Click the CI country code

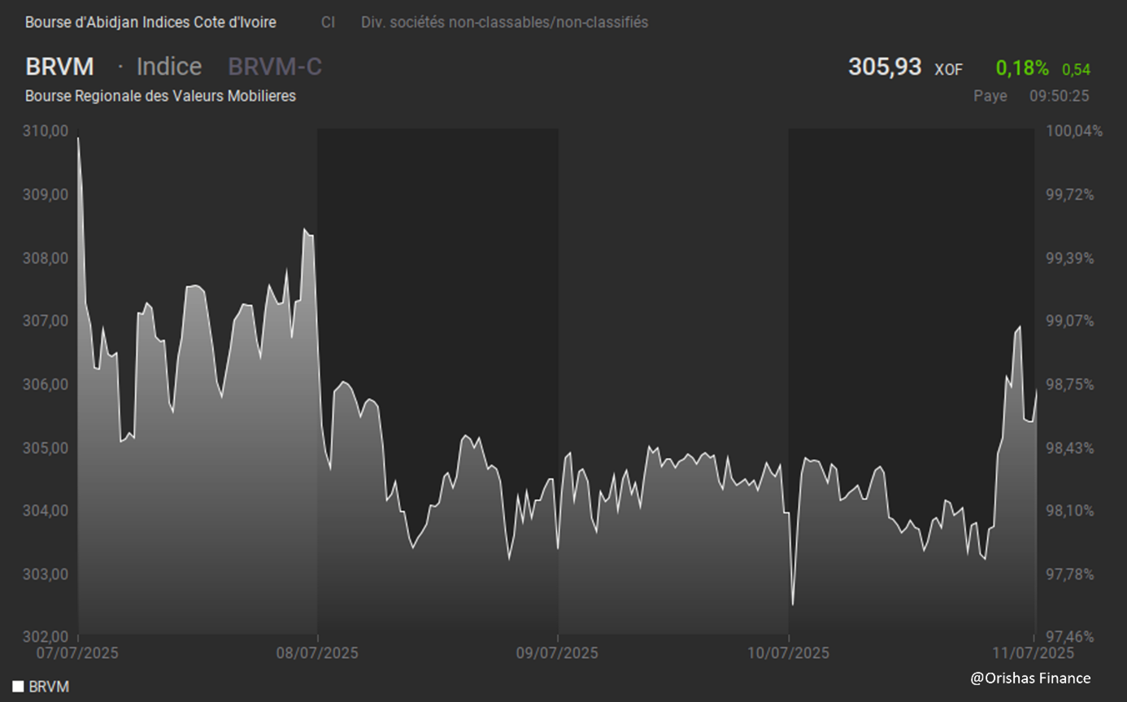click(328, 23)
